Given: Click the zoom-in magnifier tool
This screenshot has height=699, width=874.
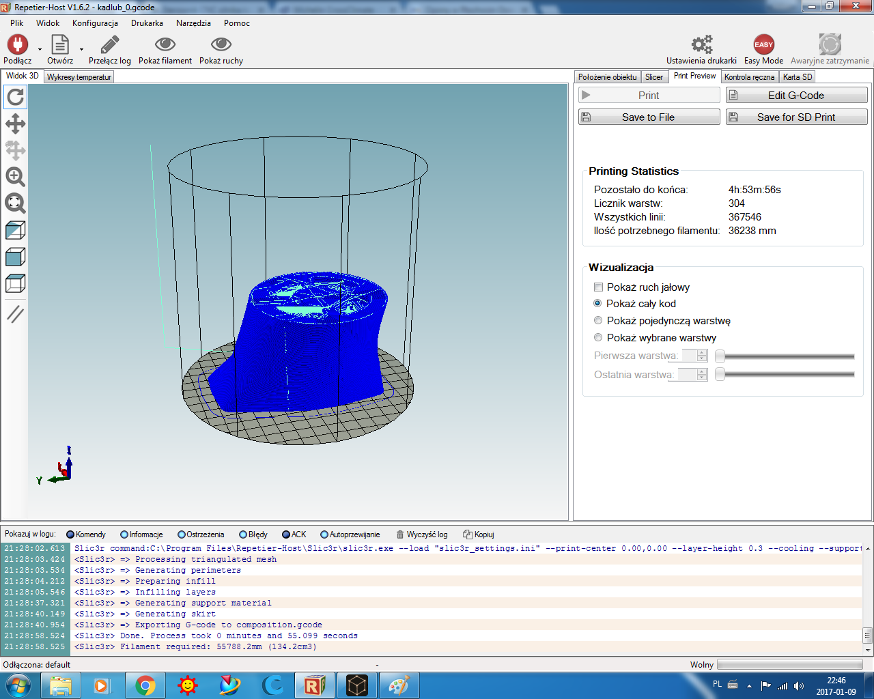Looking at the screenshot, I should 15,177.
